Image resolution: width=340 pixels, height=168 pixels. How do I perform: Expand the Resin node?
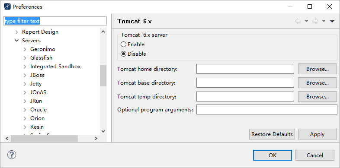pyautogui.click(x=25, y=127)
